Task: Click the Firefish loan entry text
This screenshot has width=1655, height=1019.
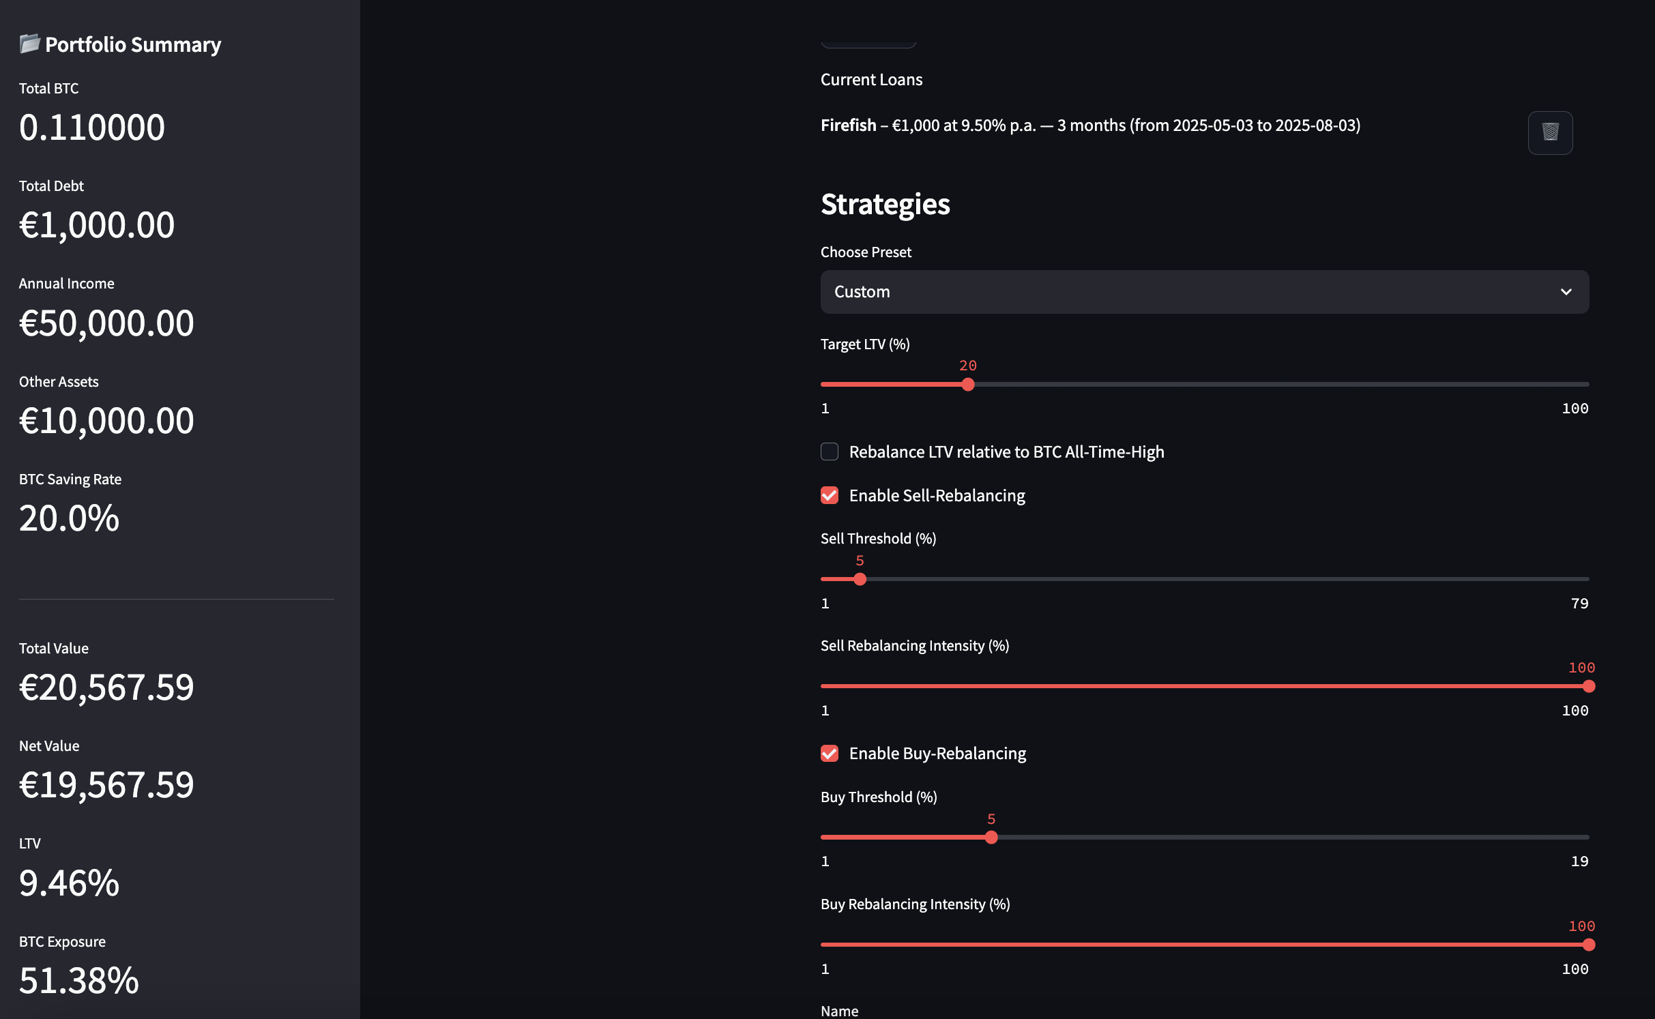Action: coord(1090,125)
